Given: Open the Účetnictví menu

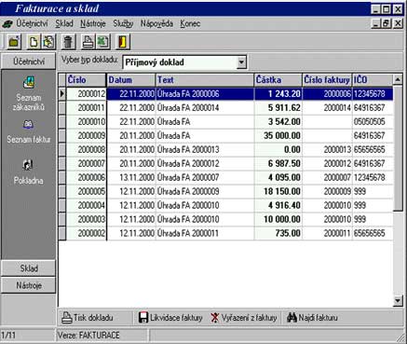Looking at the screenshot, I should [x=33, y=23].
